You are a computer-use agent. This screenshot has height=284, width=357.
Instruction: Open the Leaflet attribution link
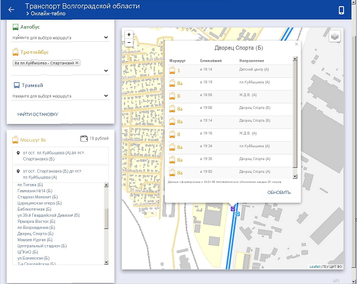coord(314,267)
